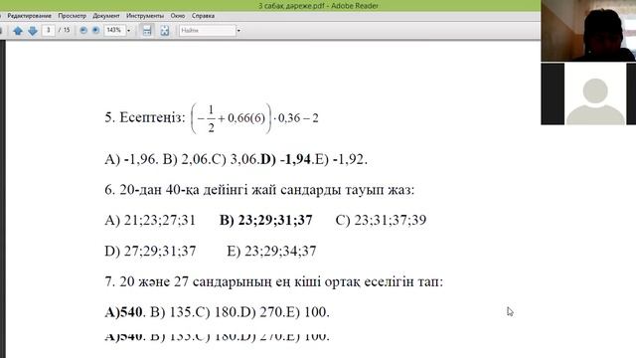
Task: Click the Найти search box
Action: (x=208, y=31)
